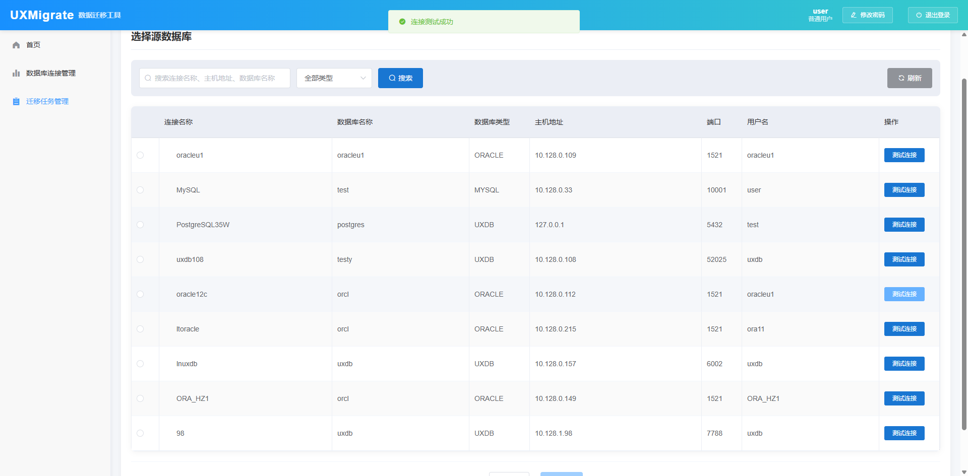Click the bar chart icon for database connection management
968x476 pixels.
(x=16, y=73)
